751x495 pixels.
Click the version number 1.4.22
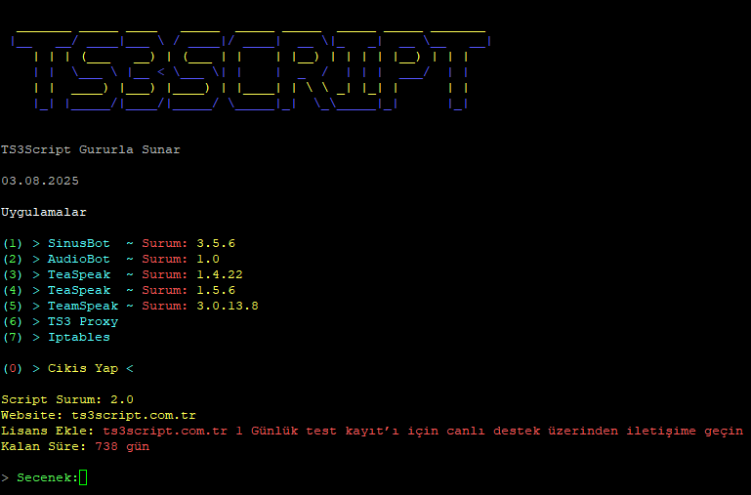tap(220, 274)
